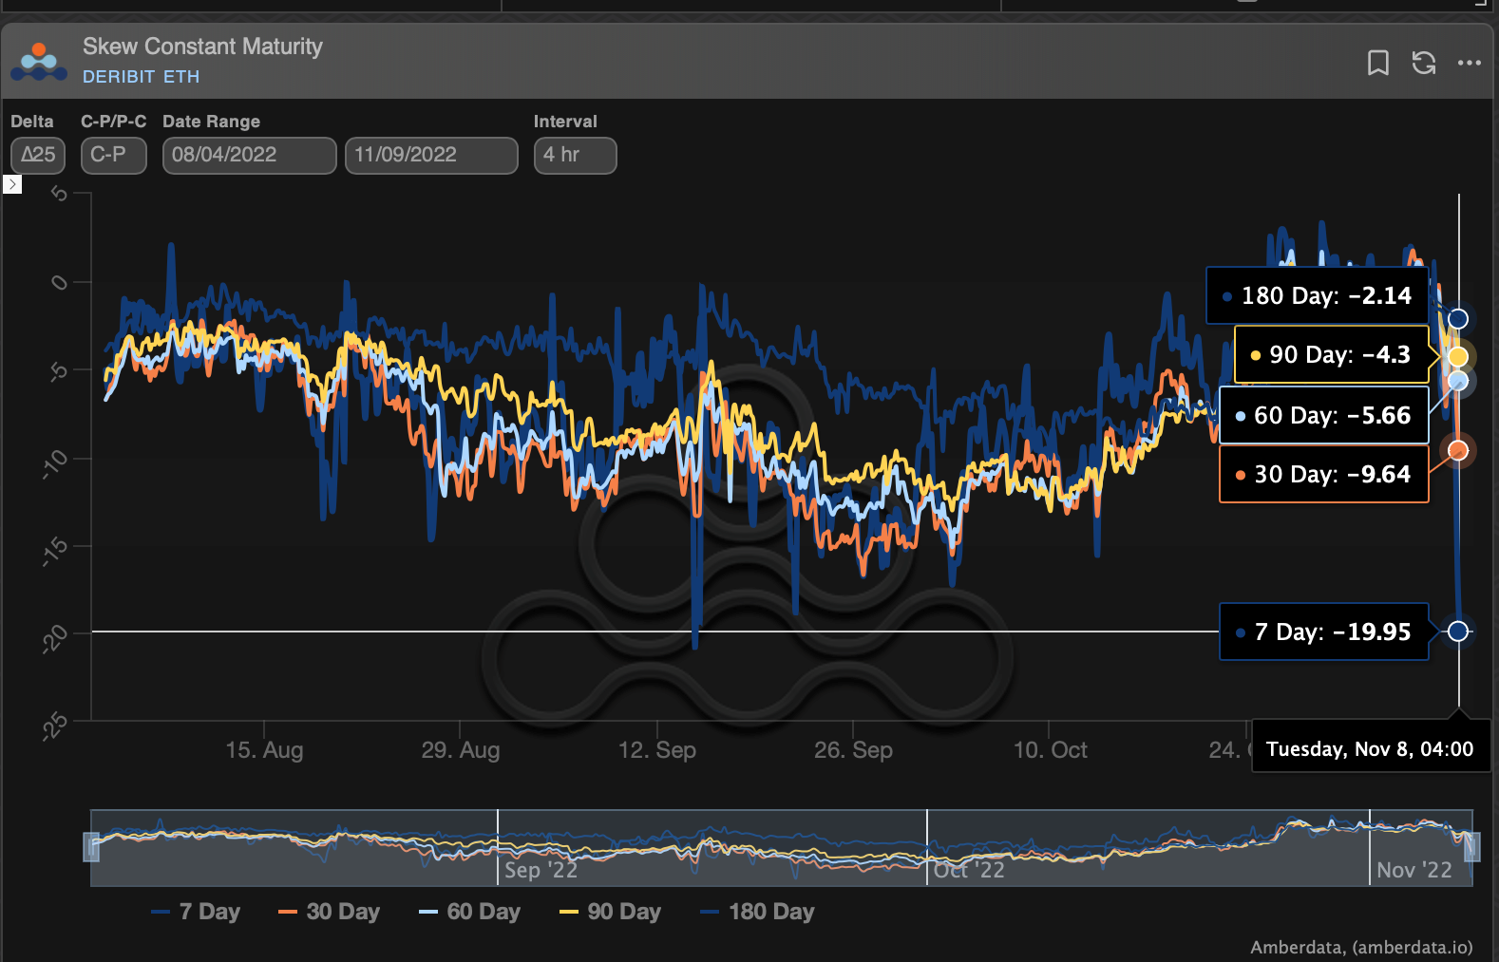Click the Nov '22 navigator label
Image resolution: width=1499 pixels, height=962 pixels.
pyautogui.click(x=1414, y=870)
